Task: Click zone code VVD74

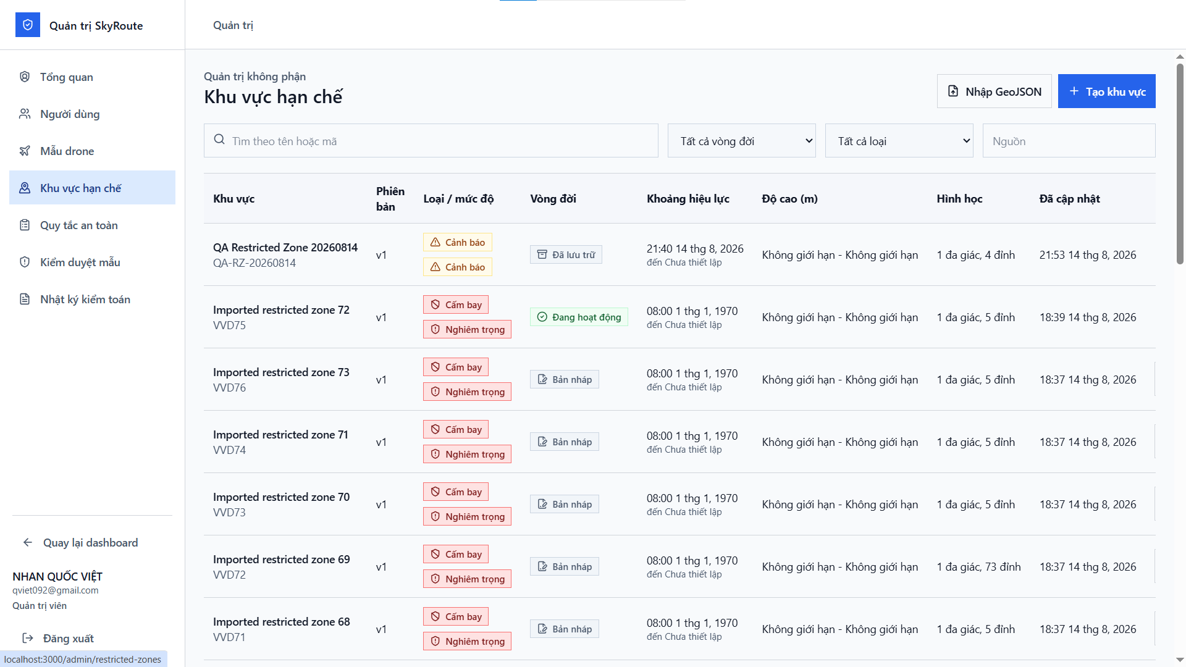Action: click(x=229, y=450)
